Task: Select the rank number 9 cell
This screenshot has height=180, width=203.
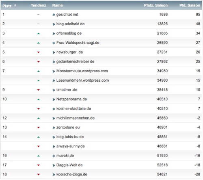Action: click(x=4, y=90)
